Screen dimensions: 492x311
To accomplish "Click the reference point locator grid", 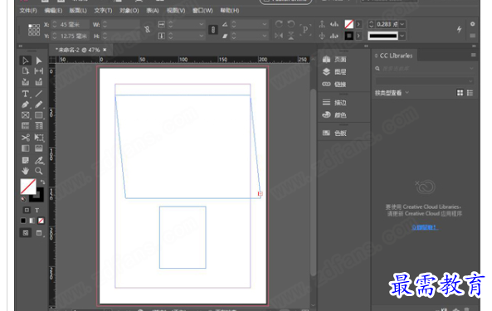I will (x=34, y=30).
